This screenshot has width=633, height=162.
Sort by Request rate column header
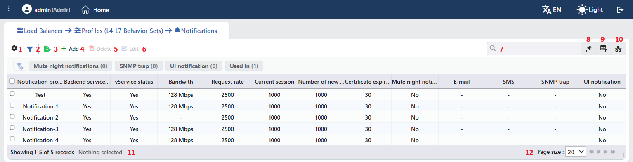228,82
